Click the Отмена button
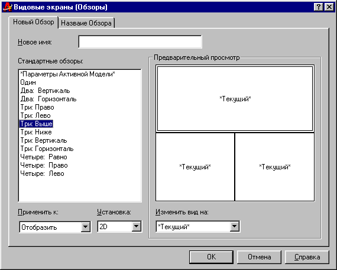 [x=259, y=257]
